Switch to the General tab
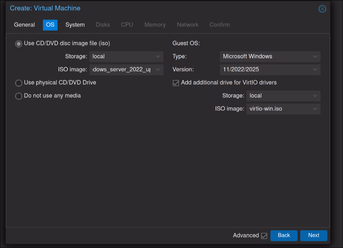Image resolution: width=343 pixels, height=248 pixels. [x=24, y=25]
